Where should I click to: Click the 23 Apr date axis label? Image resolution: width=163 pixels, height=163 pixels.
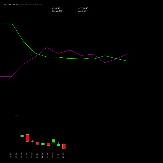coord(47,155)
